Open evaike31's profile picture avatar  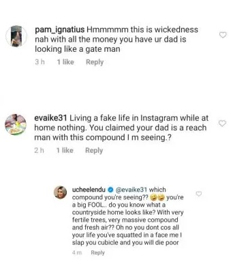[16, 124]
